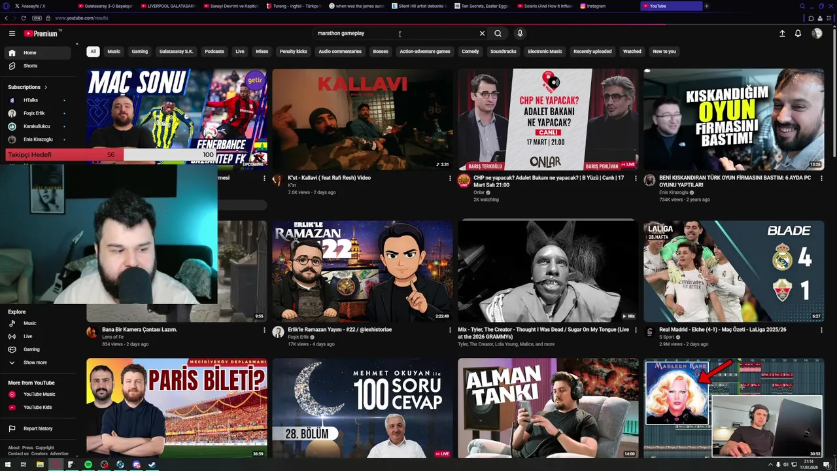Image resolution: width=837 pixels, height=471 pixels.
Task: Open YouTube Music link
Action: coord(38,394)
